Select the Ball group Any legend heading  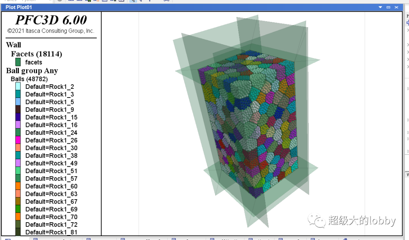click(32, 71)
